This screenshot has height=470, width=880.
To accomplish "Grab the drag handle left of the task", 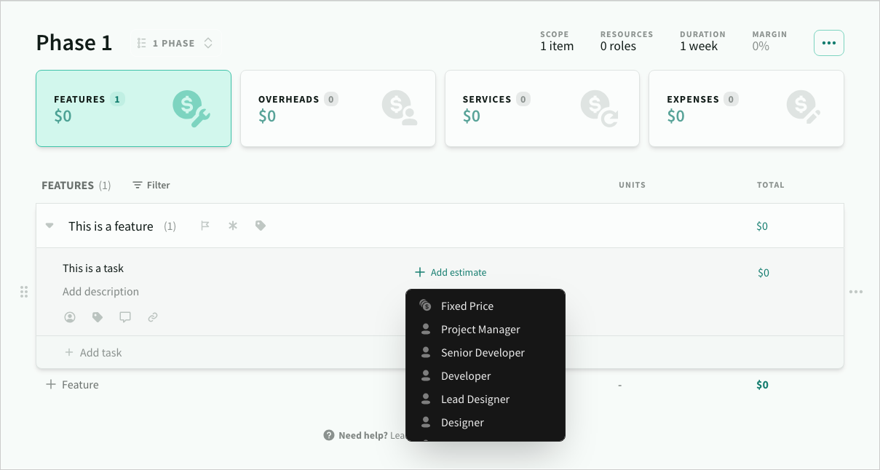I will (x=24, y=292).
